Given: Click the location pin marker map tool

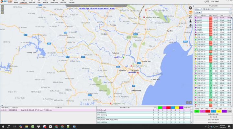Looking at the screenshot, I should coord(190,21).
